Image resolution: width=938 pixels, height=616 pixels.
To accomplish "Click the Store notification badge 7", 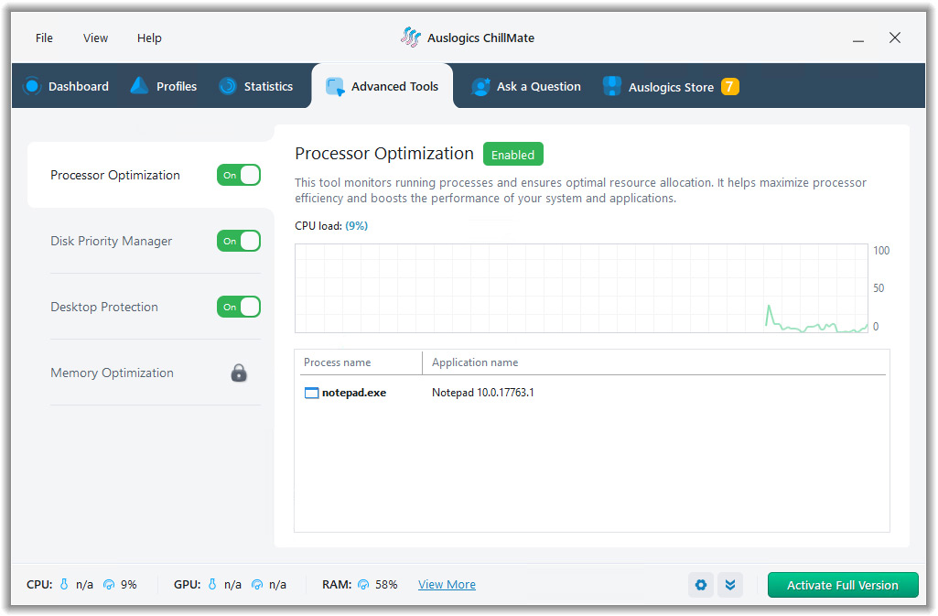I will click(730, 87).
